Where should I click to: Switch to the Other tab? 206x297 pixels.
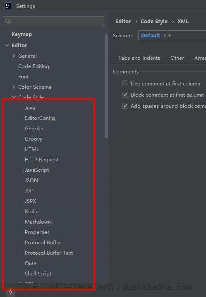click(x=177, y=58)
